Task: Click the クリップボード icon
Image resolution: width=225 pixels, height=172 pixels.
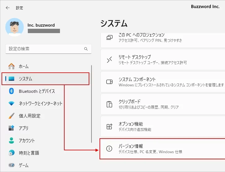Action: 109,104
